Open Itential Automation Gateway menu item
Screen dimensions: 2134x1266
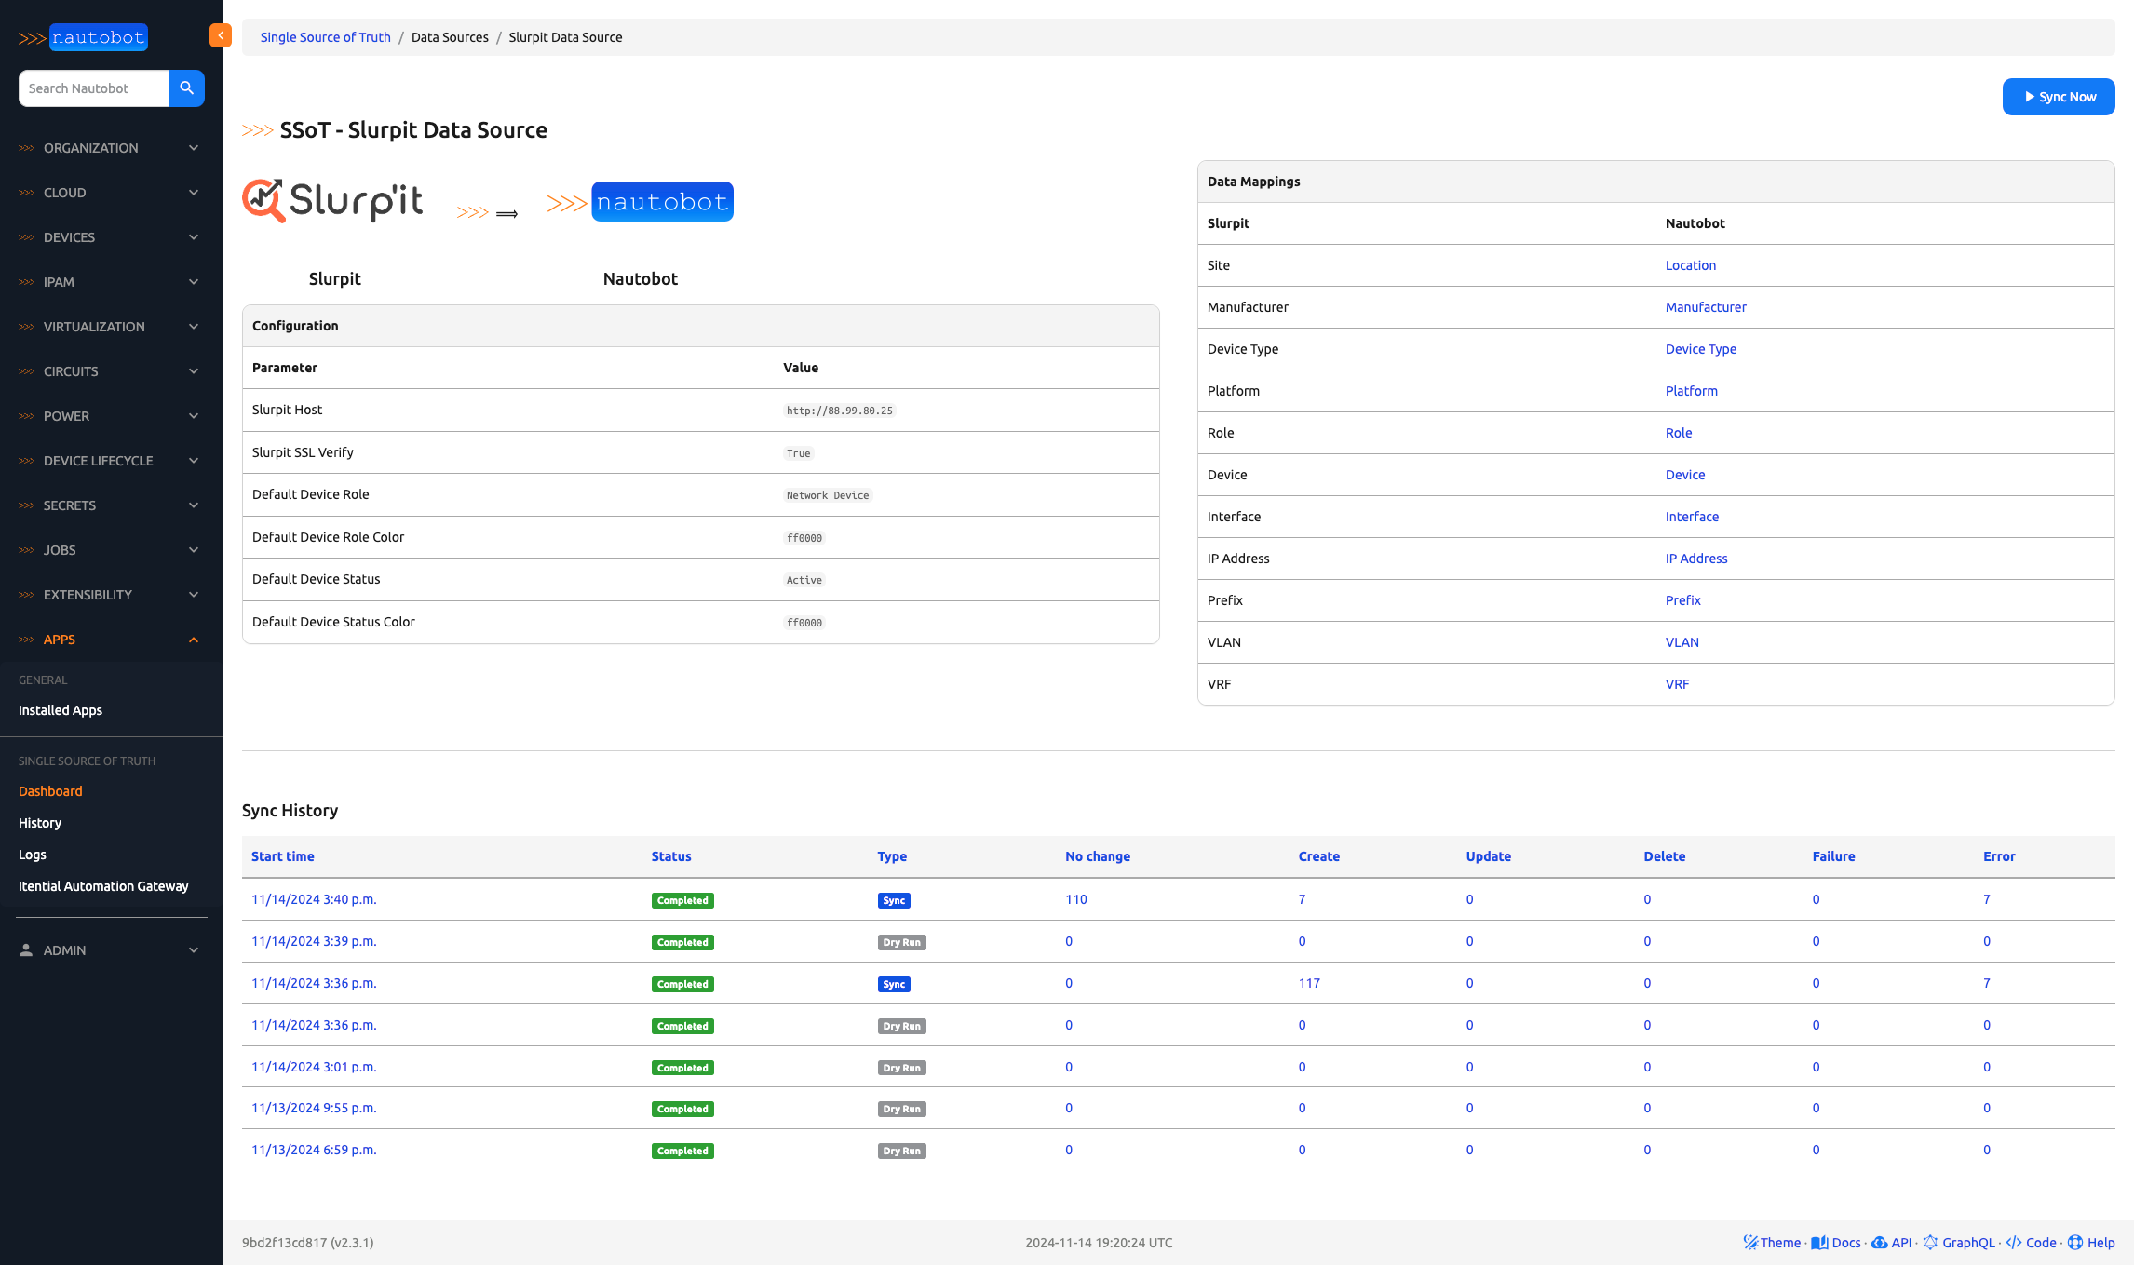click(x=103, y=886)
